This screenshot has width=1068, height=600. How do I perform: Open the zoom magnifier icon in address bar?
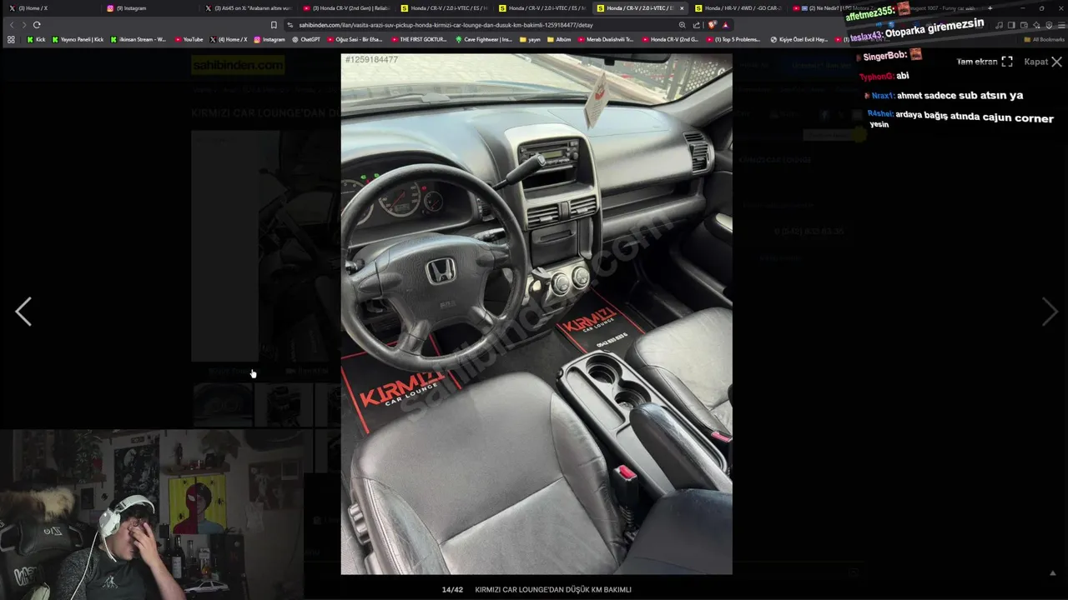[683, 25]
